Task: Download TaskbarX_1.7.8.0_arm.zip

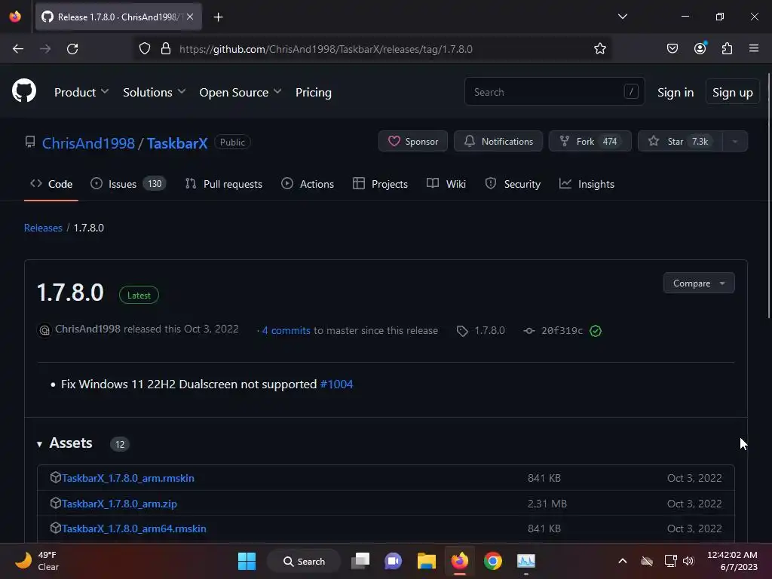Action: tap(119, 503)
